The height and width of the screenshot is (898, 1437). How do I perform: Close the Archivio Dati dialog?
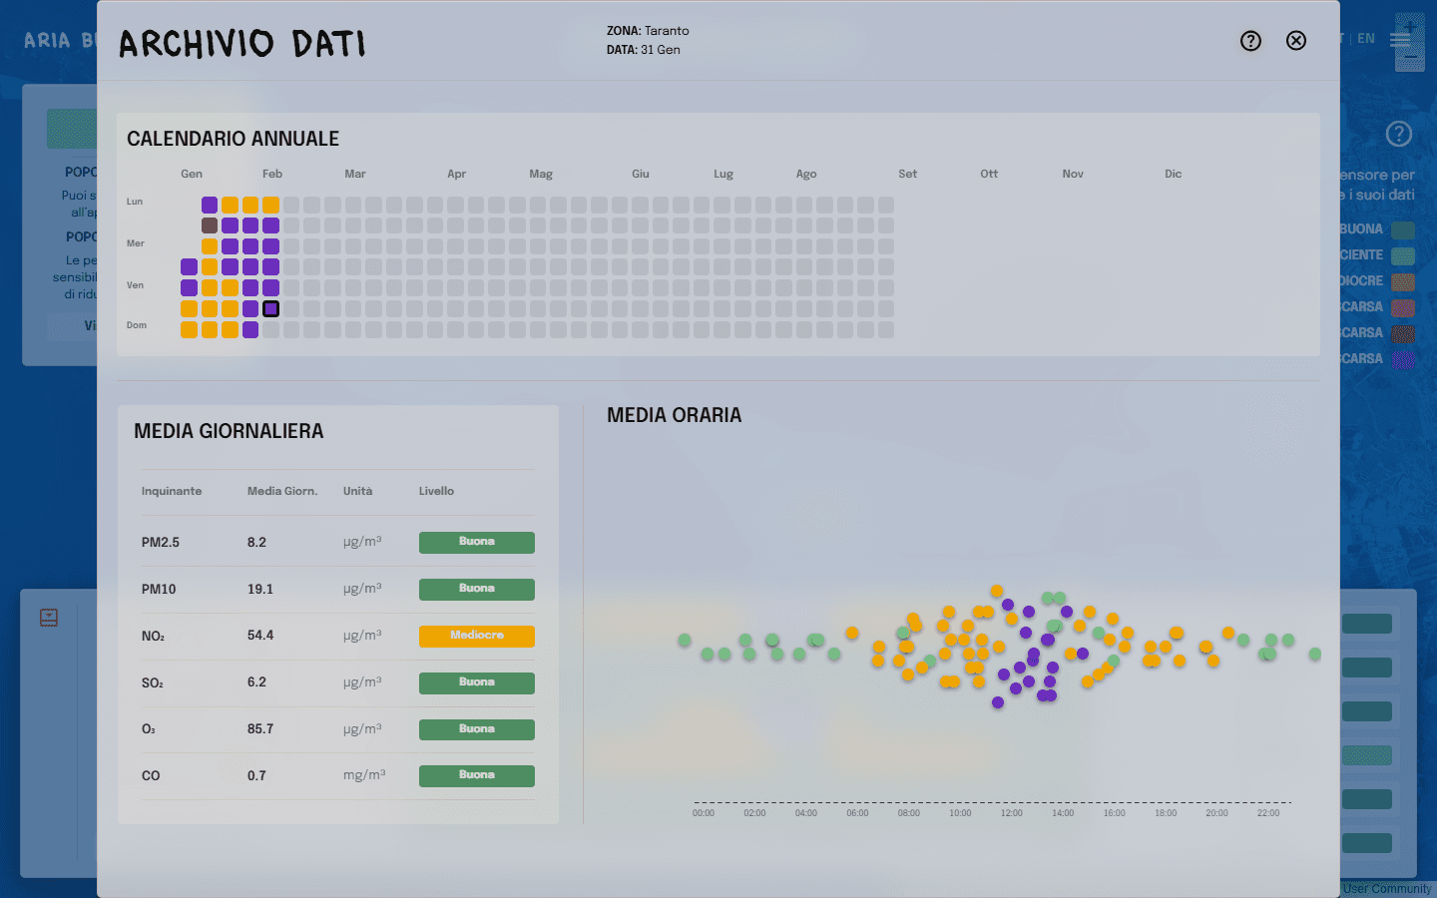[1296, 41]
